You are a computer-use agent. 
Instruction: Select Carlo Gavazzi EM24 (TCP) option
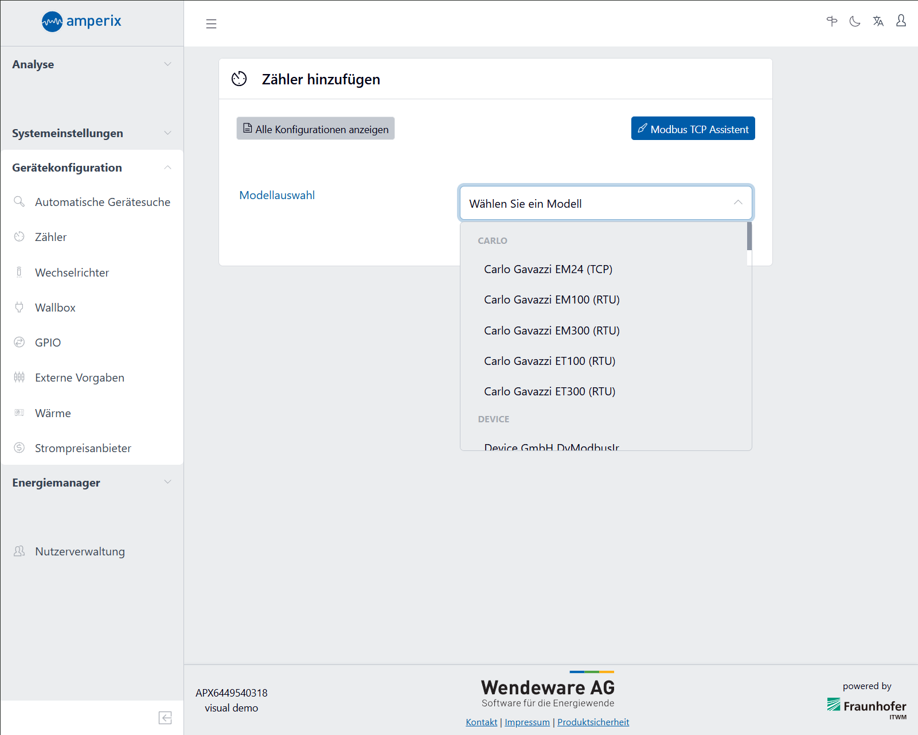click(548, 269)
